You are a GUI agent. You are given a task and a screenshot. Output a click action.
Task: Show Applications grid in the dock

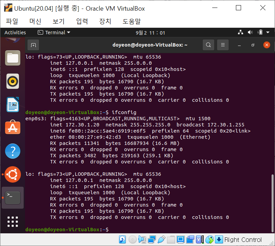point(13,222)
